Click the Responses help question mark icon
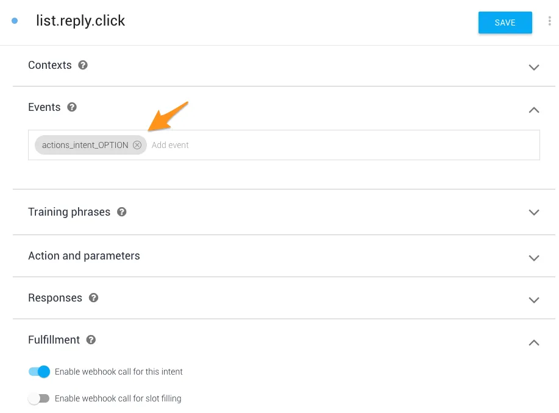This screenshot has height=413, width=559. coord(93,298)
